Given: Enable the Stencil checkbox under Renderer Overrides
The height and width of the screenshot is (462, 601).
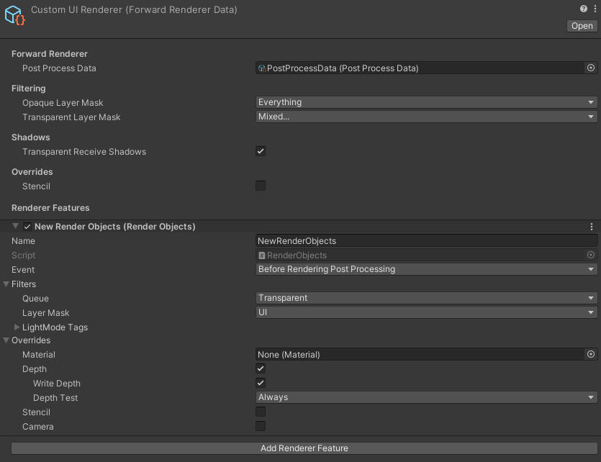Looking at the screenshot, I should click(261, 186).
